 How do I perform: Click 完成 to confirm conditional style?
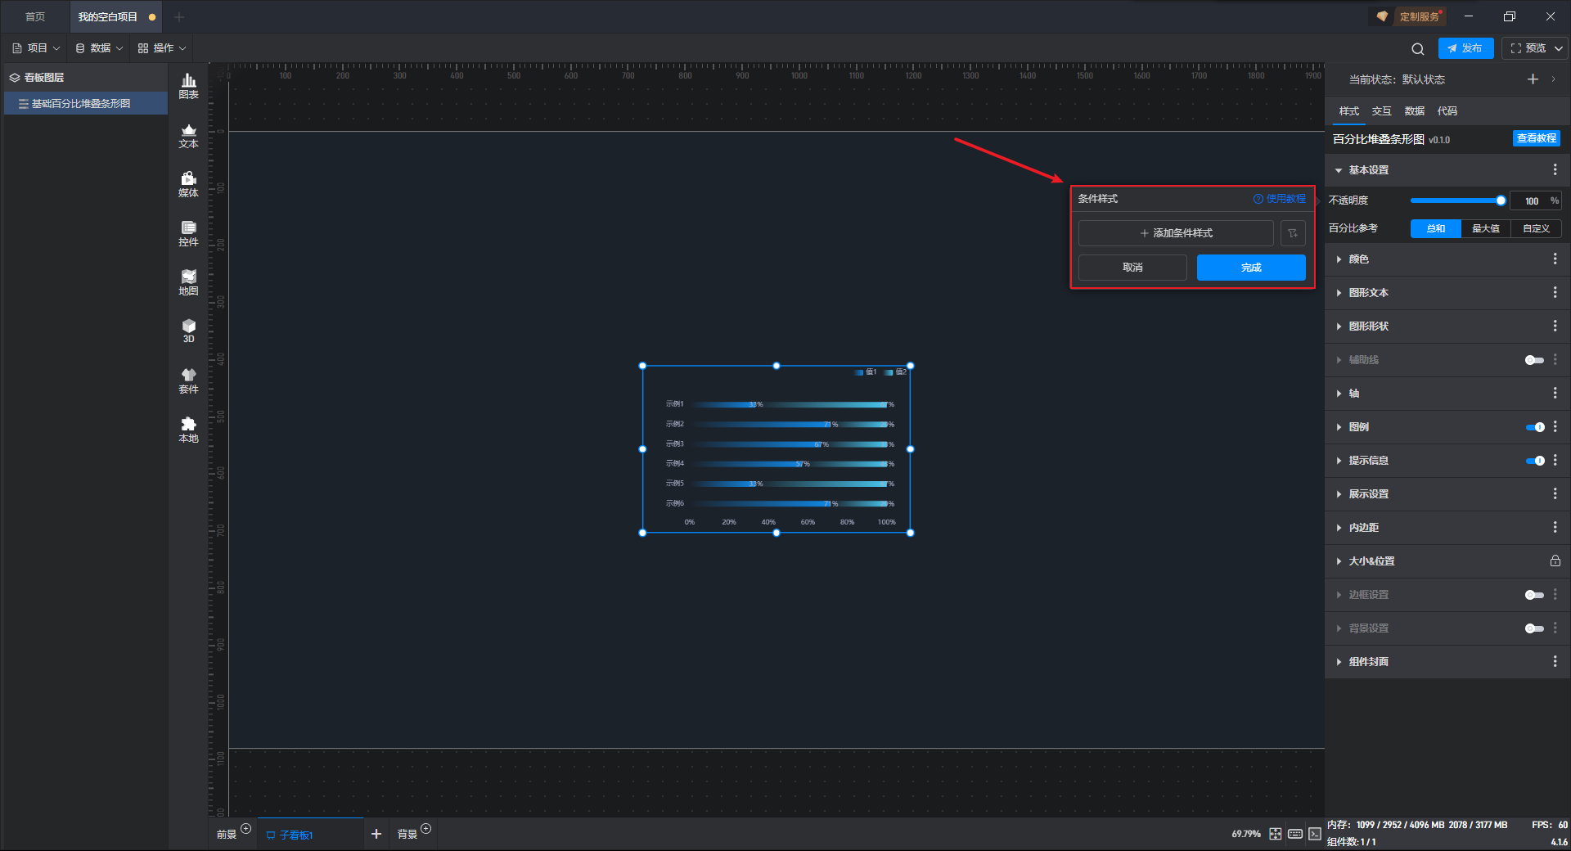point(1251,268)
